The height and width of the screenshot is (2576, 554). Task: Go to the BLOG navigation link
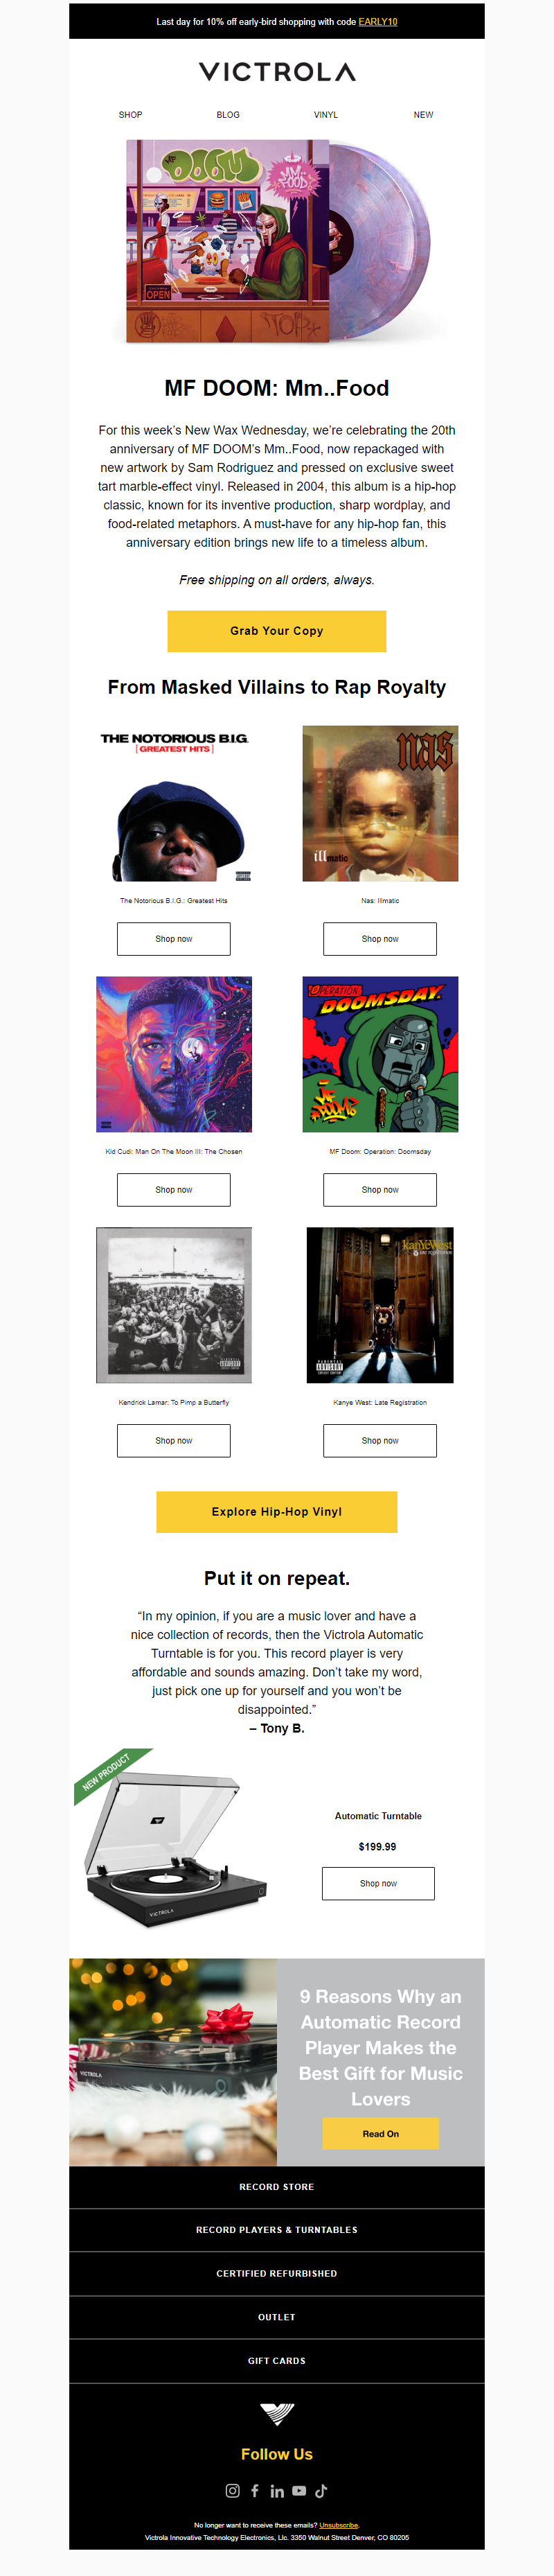228,115
